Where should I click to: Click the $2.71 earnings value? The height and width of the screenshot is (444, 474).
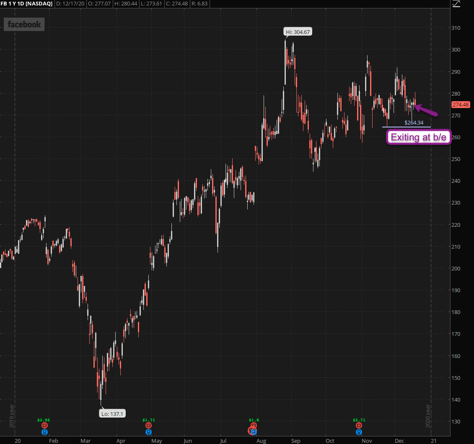(359, 420)
